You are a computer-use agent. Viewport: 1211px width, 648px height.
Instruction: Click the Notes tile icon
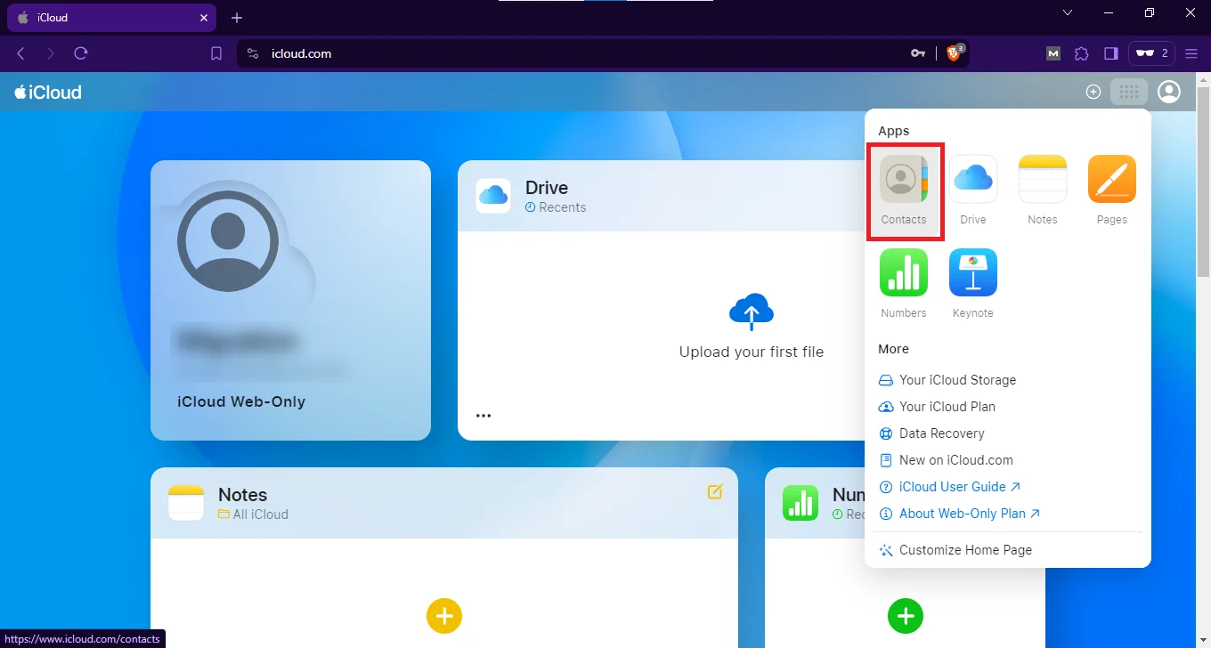186,503
